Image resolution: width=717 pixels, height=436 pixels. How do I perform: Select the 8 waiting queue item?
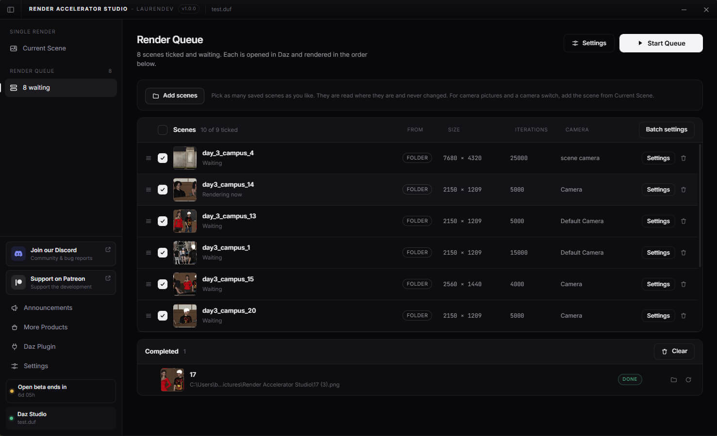pyautogui.click(x=61, y=88)
